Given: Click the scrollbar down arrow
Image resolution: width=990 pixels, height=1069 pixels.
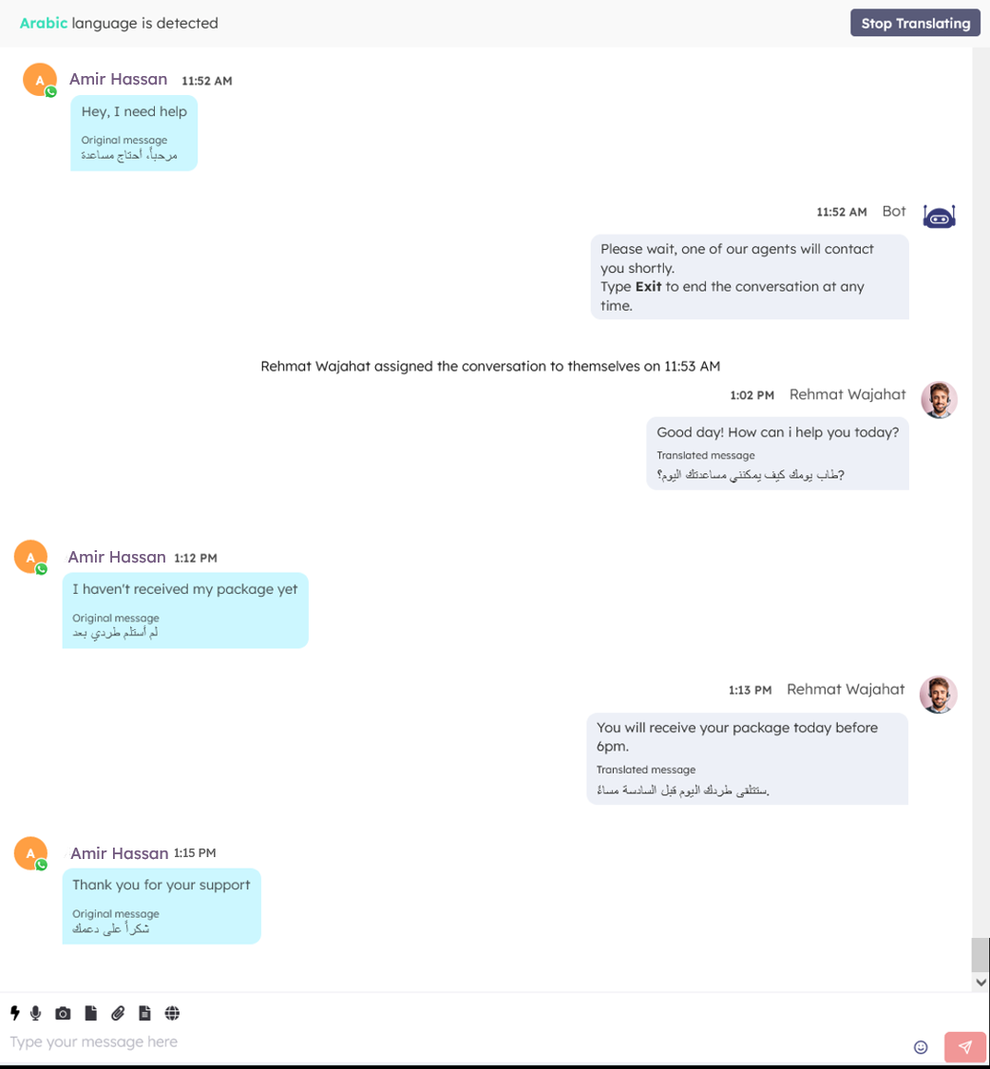Looking at the screenshot, I should pyautogui.click(x=981, y=983).
